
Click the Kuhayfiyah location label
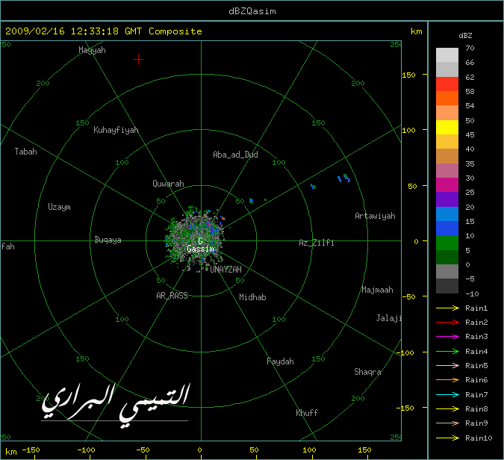[x=116, y=130]
